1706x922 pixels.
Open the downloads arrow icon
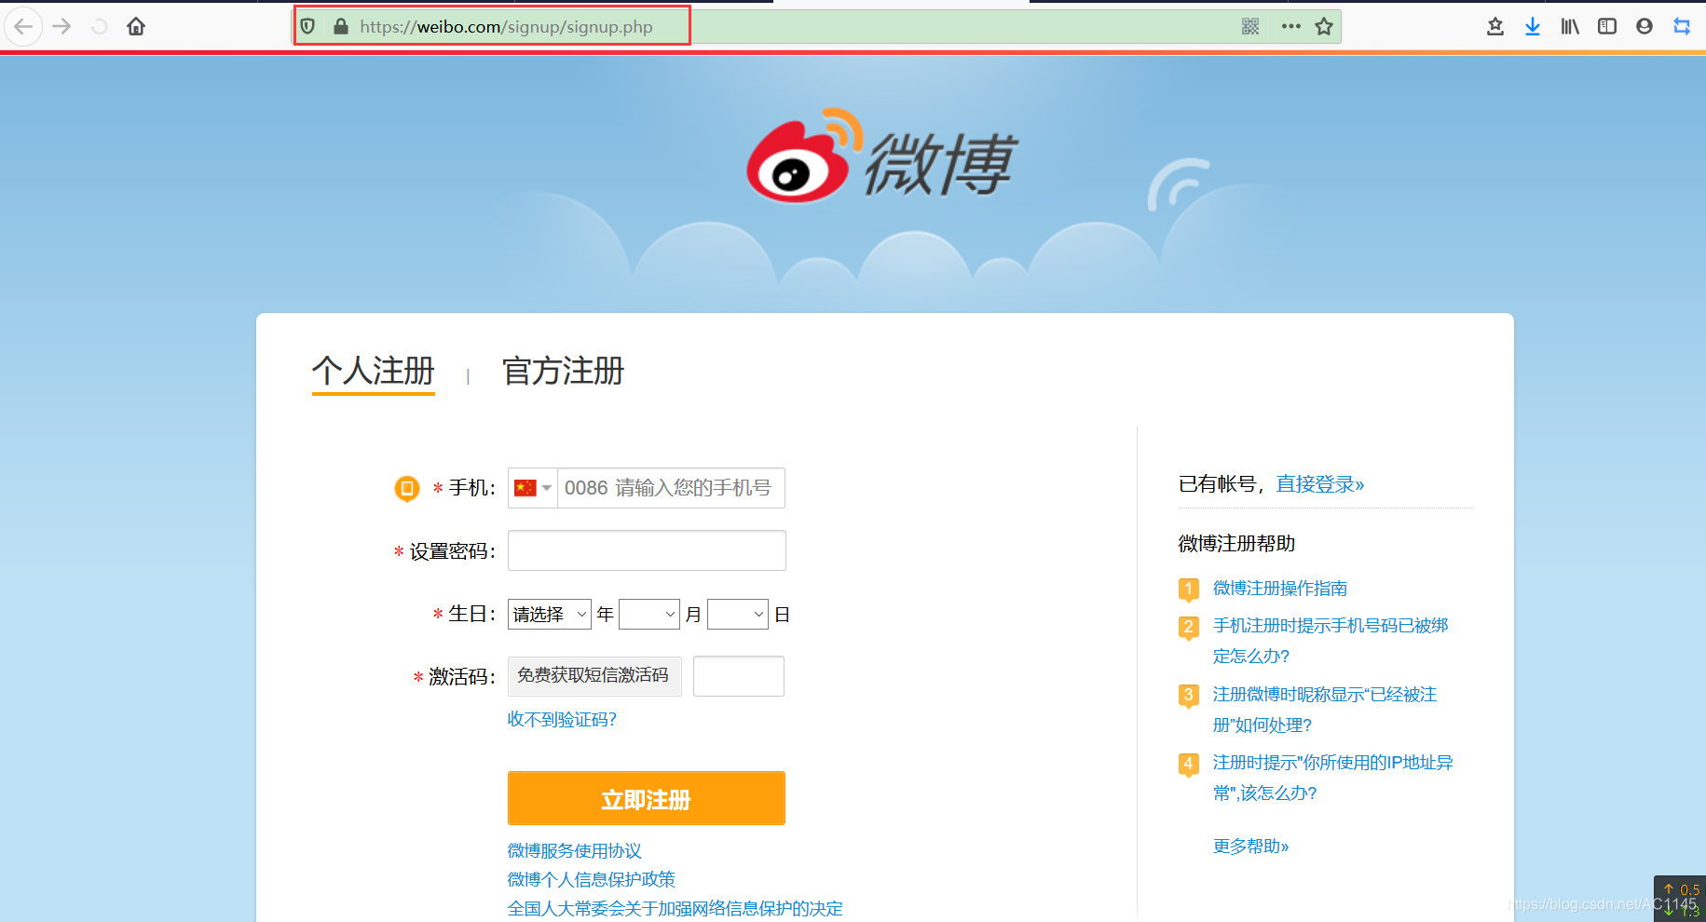pos(1533,26)
